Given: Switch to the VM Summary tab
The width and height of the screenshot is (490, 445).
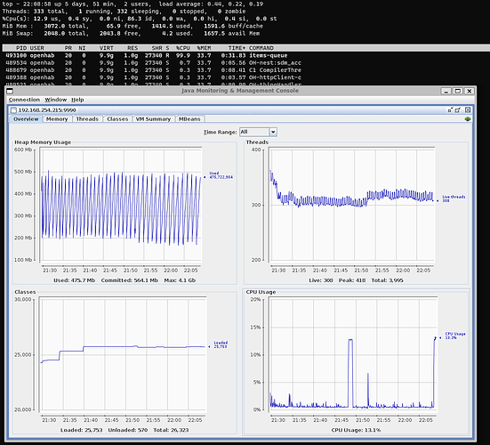Looking at the screenshot, I should [x=153, y=119].
